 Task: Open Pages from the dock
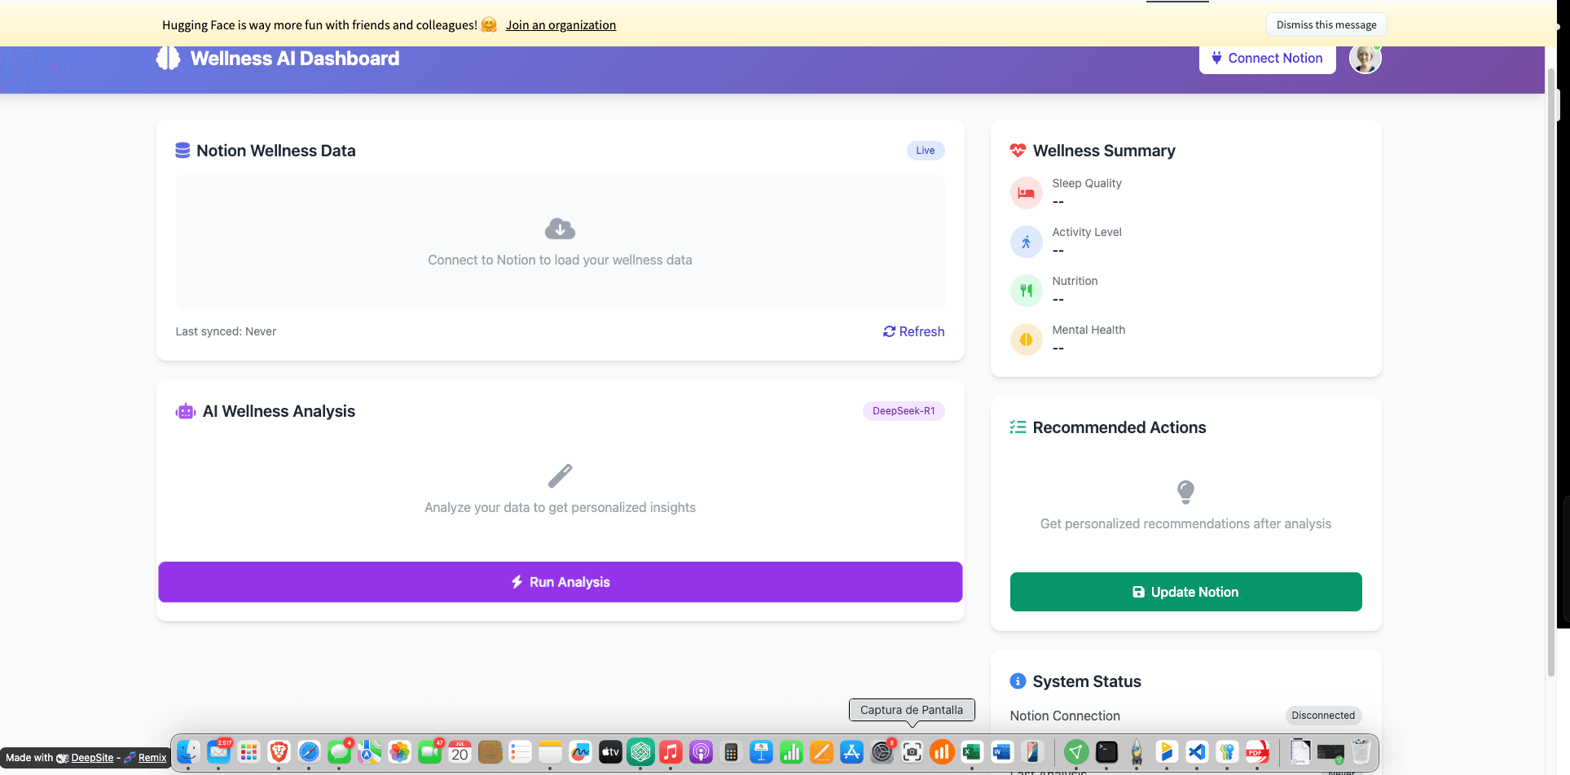pos(821,752)
